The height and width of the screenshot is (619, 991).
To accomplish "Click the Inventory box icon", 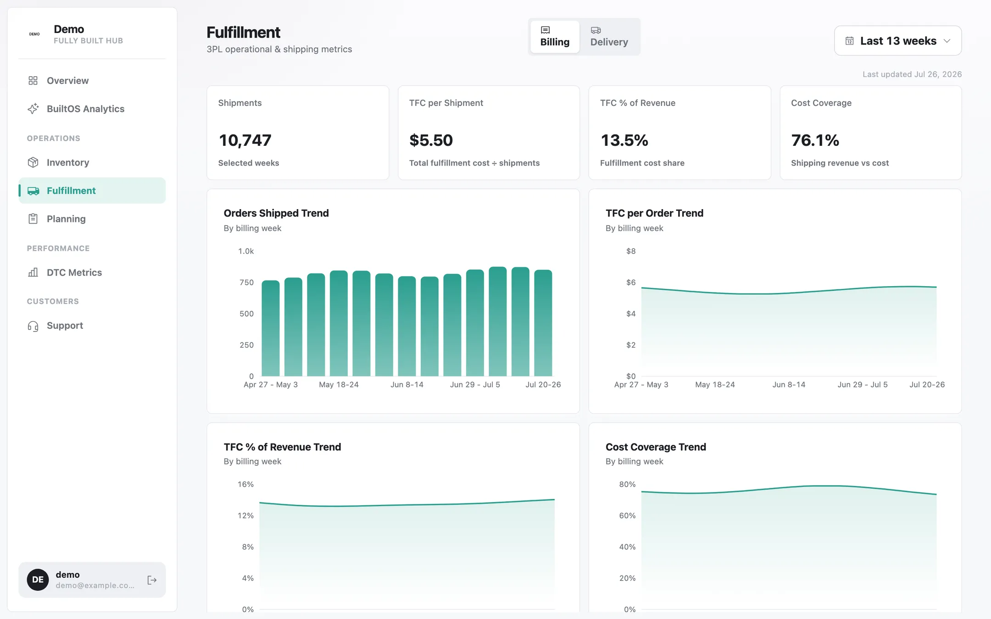I will coord(33,162).
